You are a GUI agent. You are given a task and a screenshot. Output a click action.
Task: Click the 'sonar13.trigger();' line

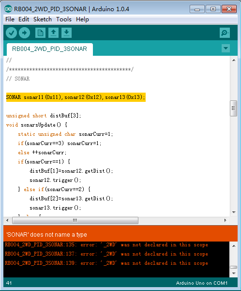55,208
